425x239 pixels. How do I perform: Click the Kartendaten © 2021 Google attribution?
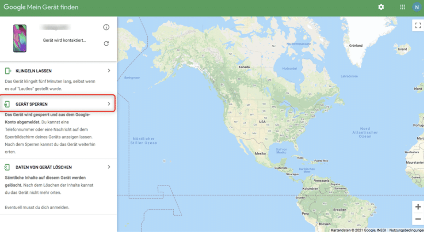[x=359, y=230]
